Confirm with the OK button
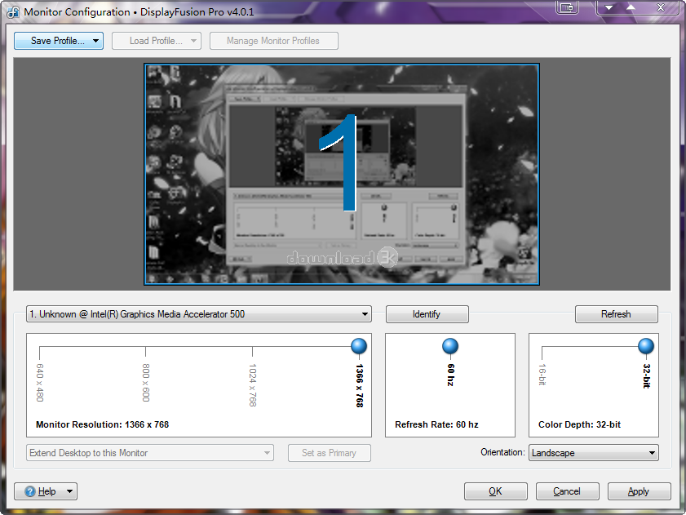The height and width of the screenshot is (515, 686). (x=496, y=491)
